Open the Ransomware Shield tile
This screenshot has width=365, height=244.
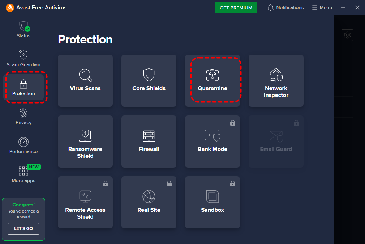(x=85, y=142)
